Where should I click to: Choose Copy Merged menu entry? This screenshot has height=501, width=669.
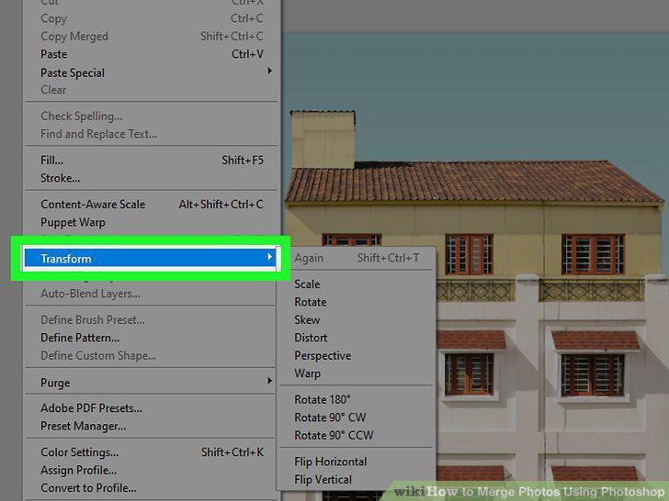[x=152, y=37]
